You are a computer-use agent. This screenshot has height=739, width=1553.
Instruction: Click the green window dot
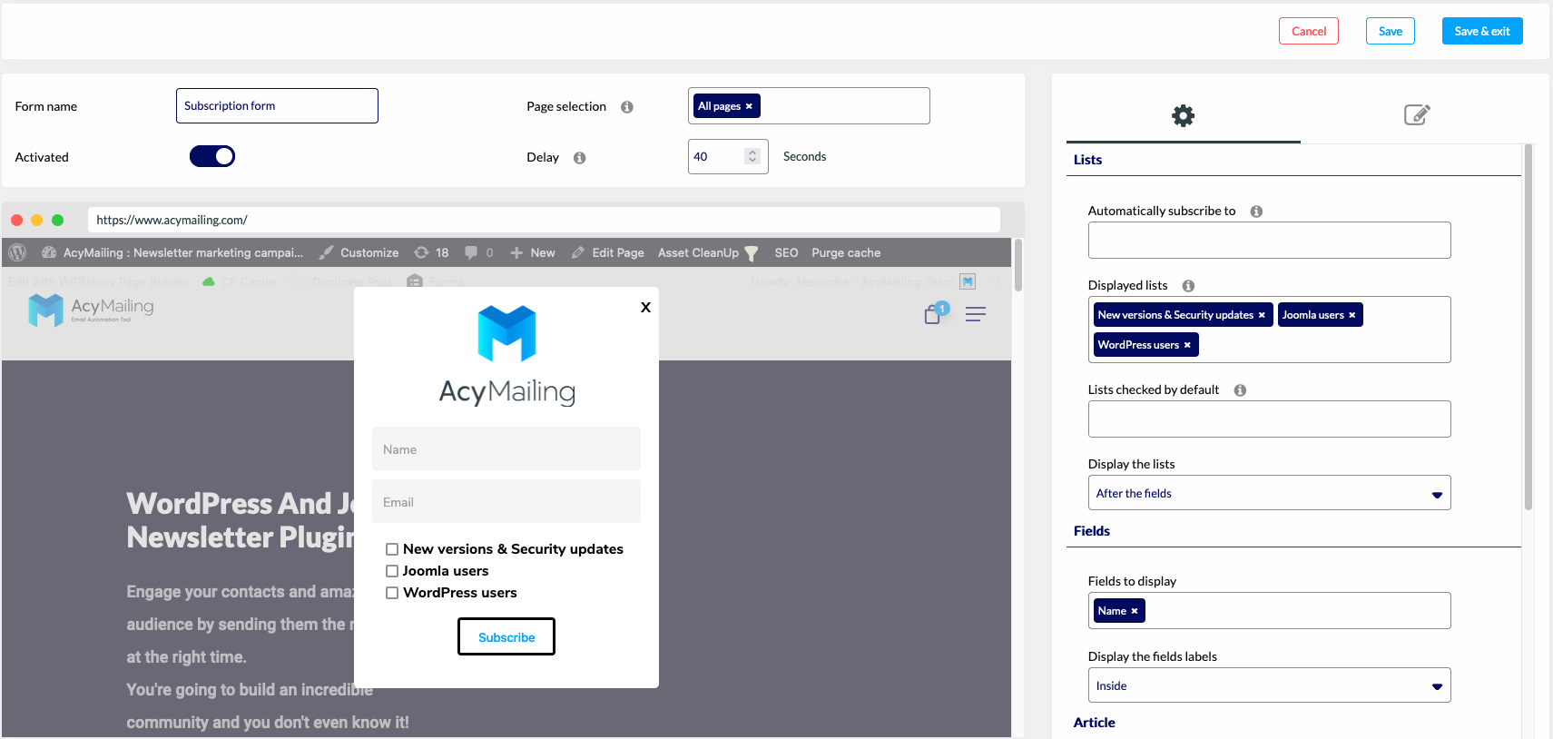[x=58, y=220]
